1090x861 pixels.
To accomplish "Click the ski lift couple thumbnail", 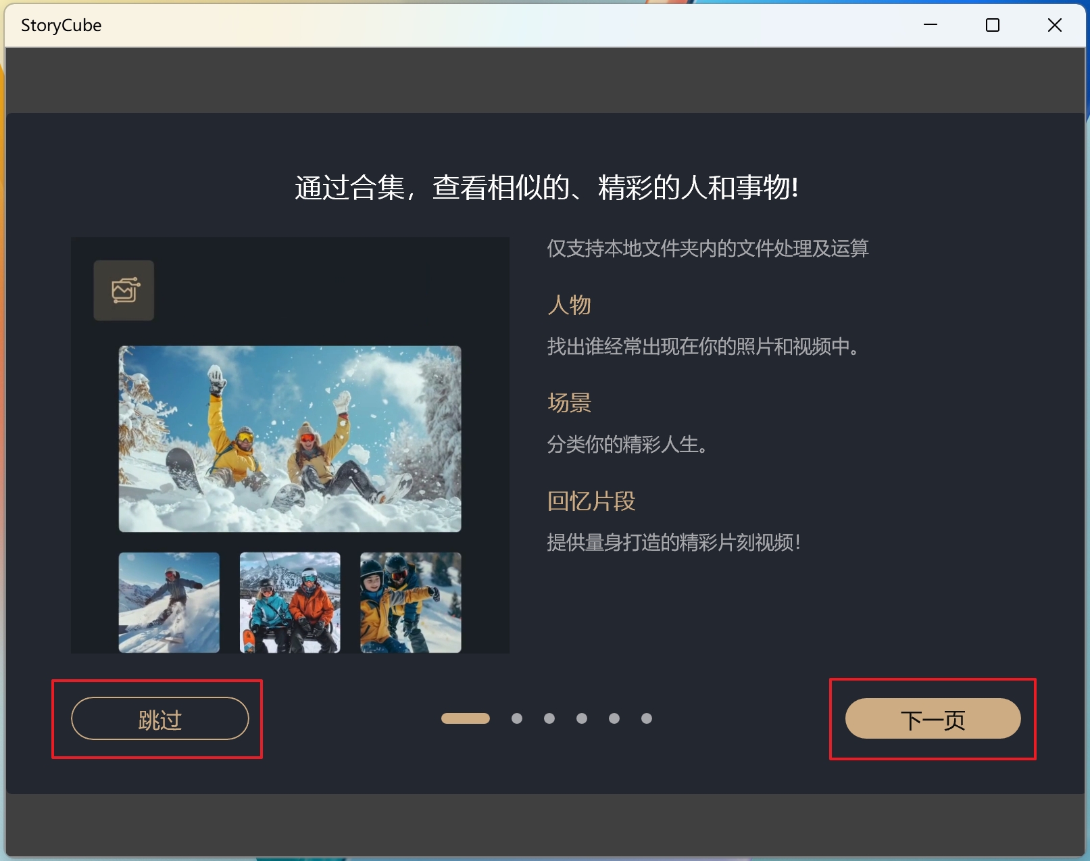I will [290, 602].
